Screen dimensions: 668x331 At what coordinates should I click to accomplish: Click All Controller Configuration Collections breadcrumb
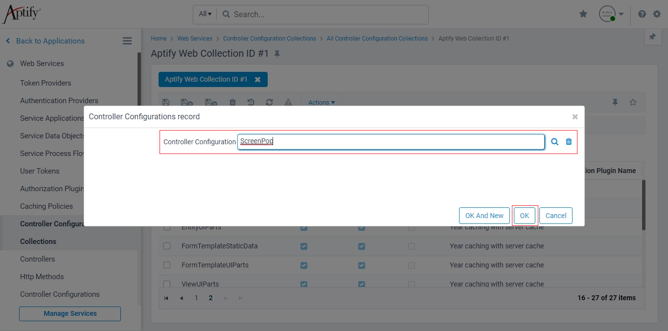click(377, 39)
